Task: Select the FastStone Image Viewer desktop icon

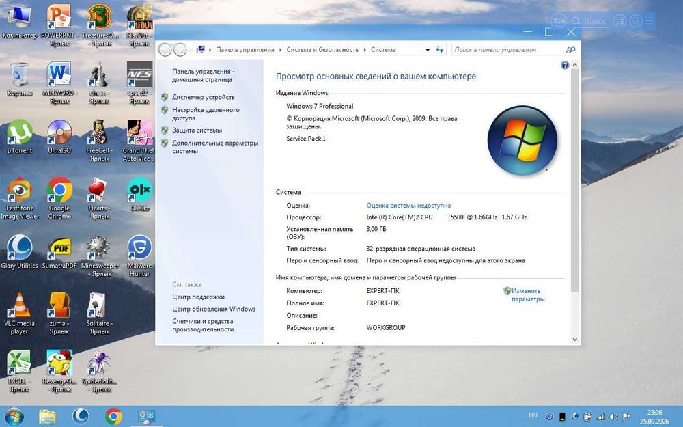Action: 19,198
